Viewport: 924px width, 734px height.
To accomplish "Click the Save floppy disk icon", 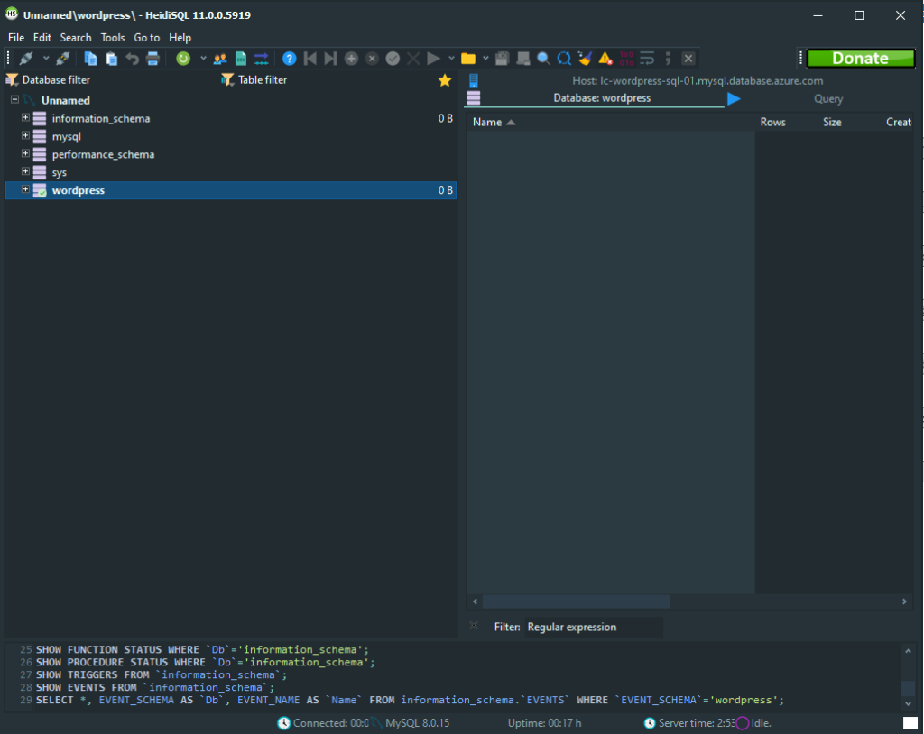I will pos(502,59).
